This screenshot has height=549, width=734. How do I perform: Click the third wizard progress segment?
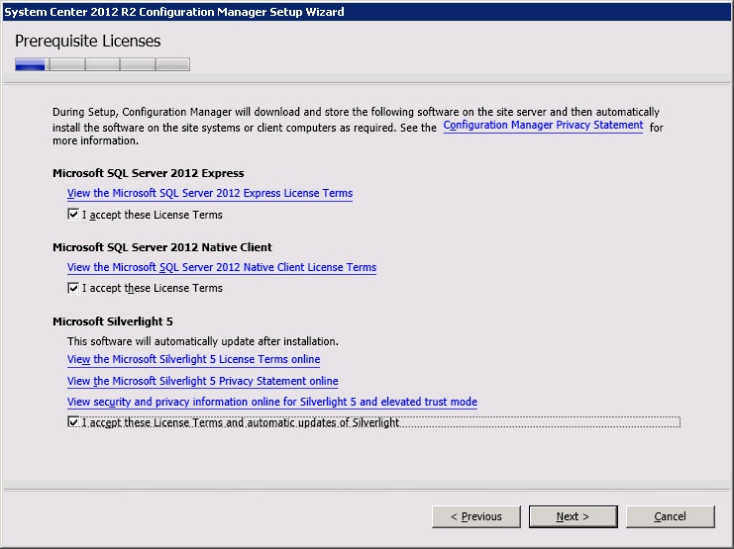(x=102, y=65)
